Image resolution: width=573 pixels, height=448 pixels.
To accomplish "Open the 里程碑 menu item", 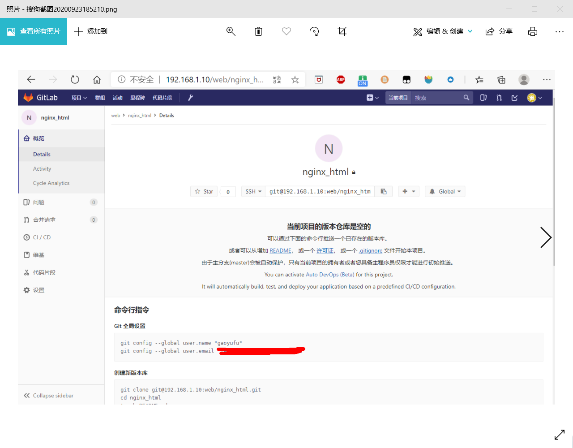I will tap(137, 98).
